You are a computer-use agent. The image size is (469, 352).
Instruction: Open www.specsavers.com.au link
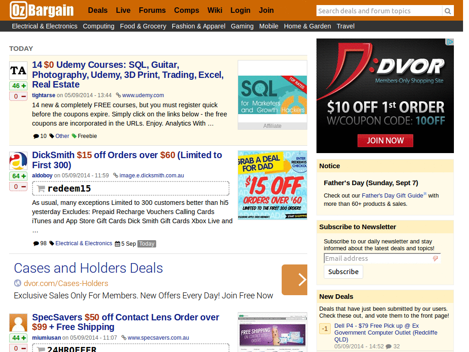[158, 338]
